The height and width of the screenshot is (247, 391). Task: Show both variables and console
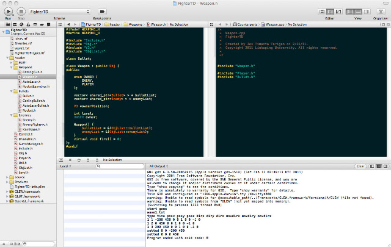[x=379, y=166]
